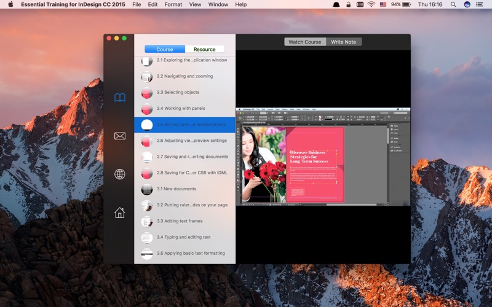The image size is (492, 307).
Task: Open the Format menu
Action: (x=173, y=4)
